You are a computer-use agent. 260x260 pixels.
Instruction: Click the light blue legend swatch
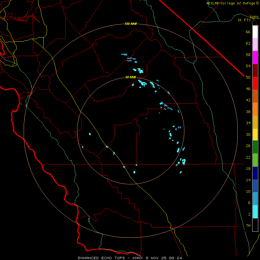pos(255,199)
